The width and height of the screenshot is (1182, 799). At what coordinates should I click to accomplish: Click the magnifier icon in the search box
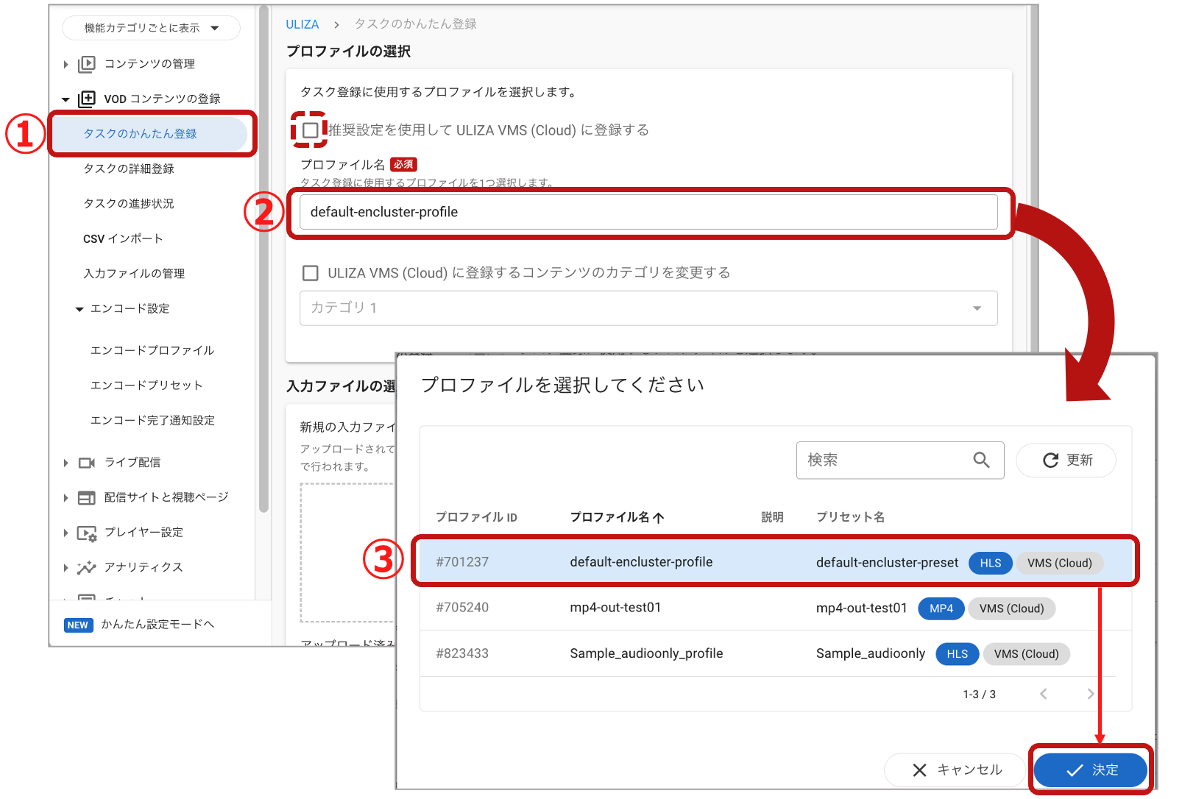pyautogui.click(x=981, y=461)
